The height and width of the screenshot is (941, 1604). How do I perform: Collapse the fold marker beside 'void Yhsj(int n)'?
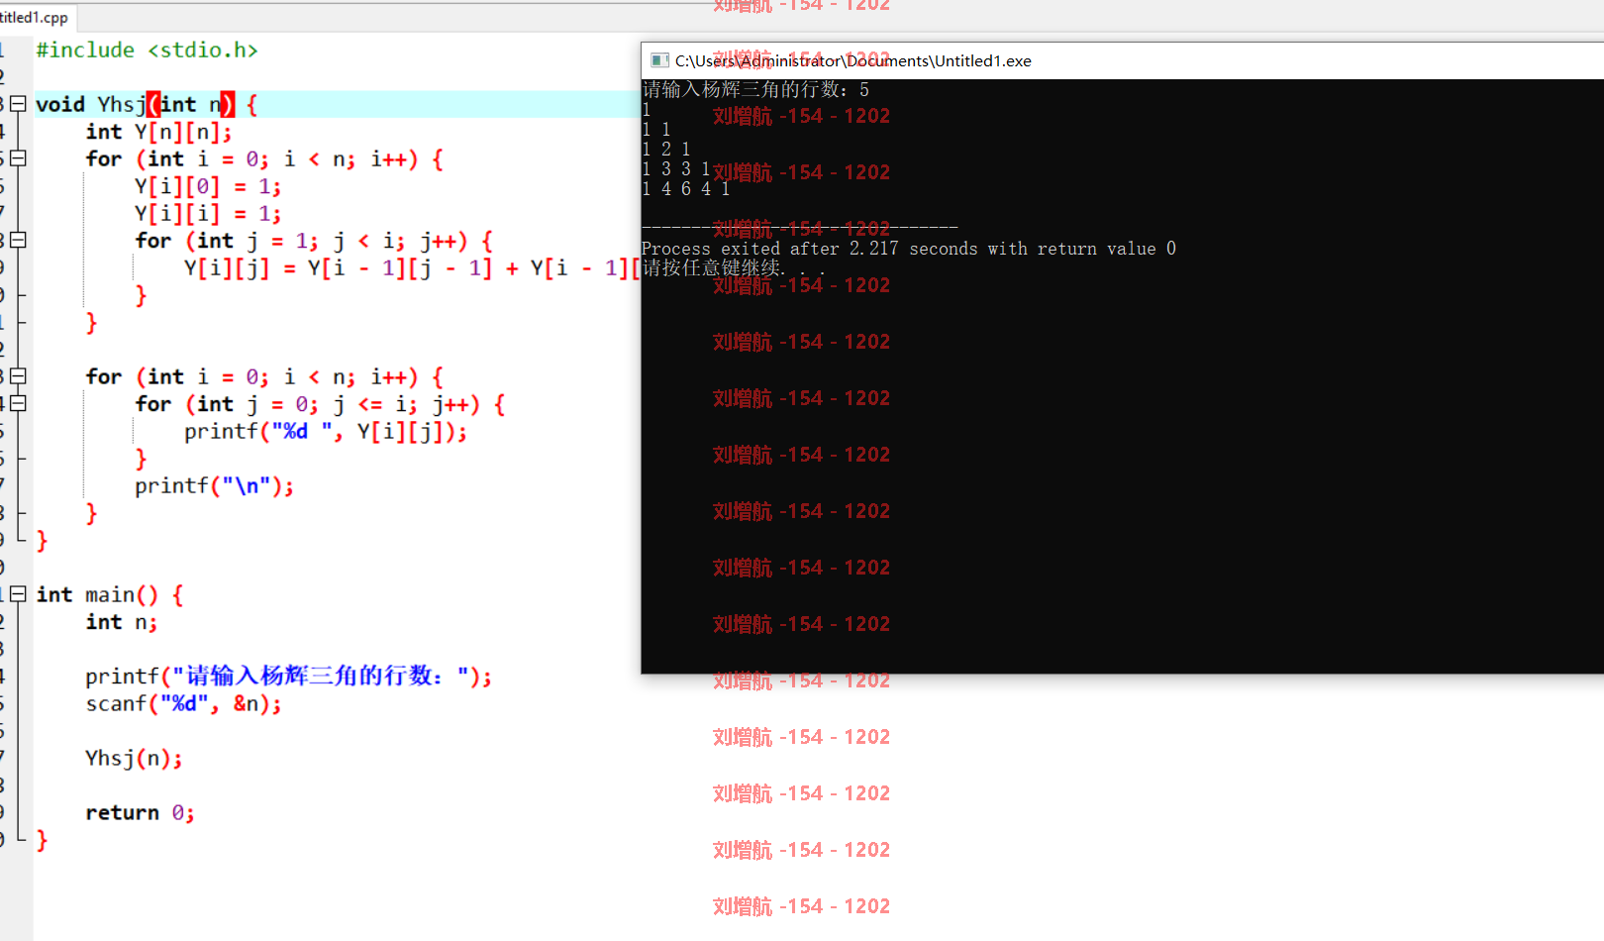18,104
